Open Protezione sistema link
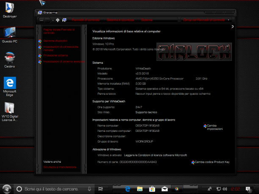 point(56,55)
